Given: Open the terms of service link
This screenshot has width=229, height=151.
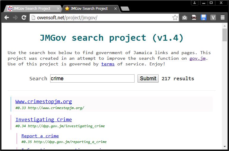Looking at the screenshot, I should (x=108, y=64).
